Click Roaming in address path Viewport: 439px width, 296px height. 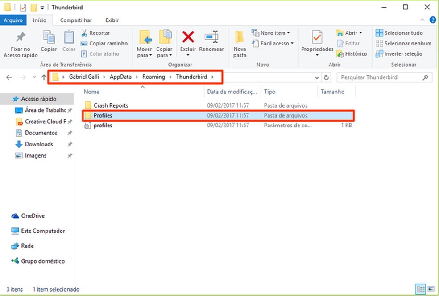coord(153,77)
